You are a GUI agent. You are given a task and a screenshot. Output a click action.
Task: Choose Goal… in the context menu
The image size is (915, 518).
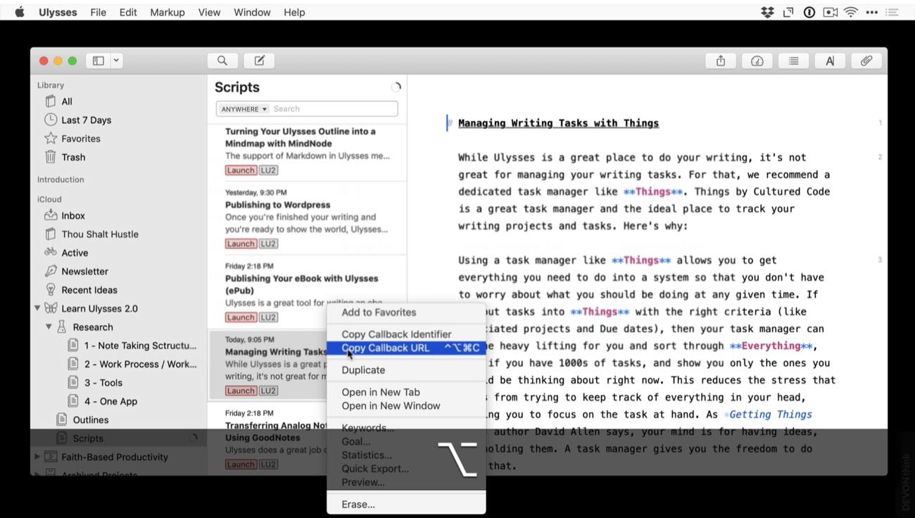click(356, 441)
